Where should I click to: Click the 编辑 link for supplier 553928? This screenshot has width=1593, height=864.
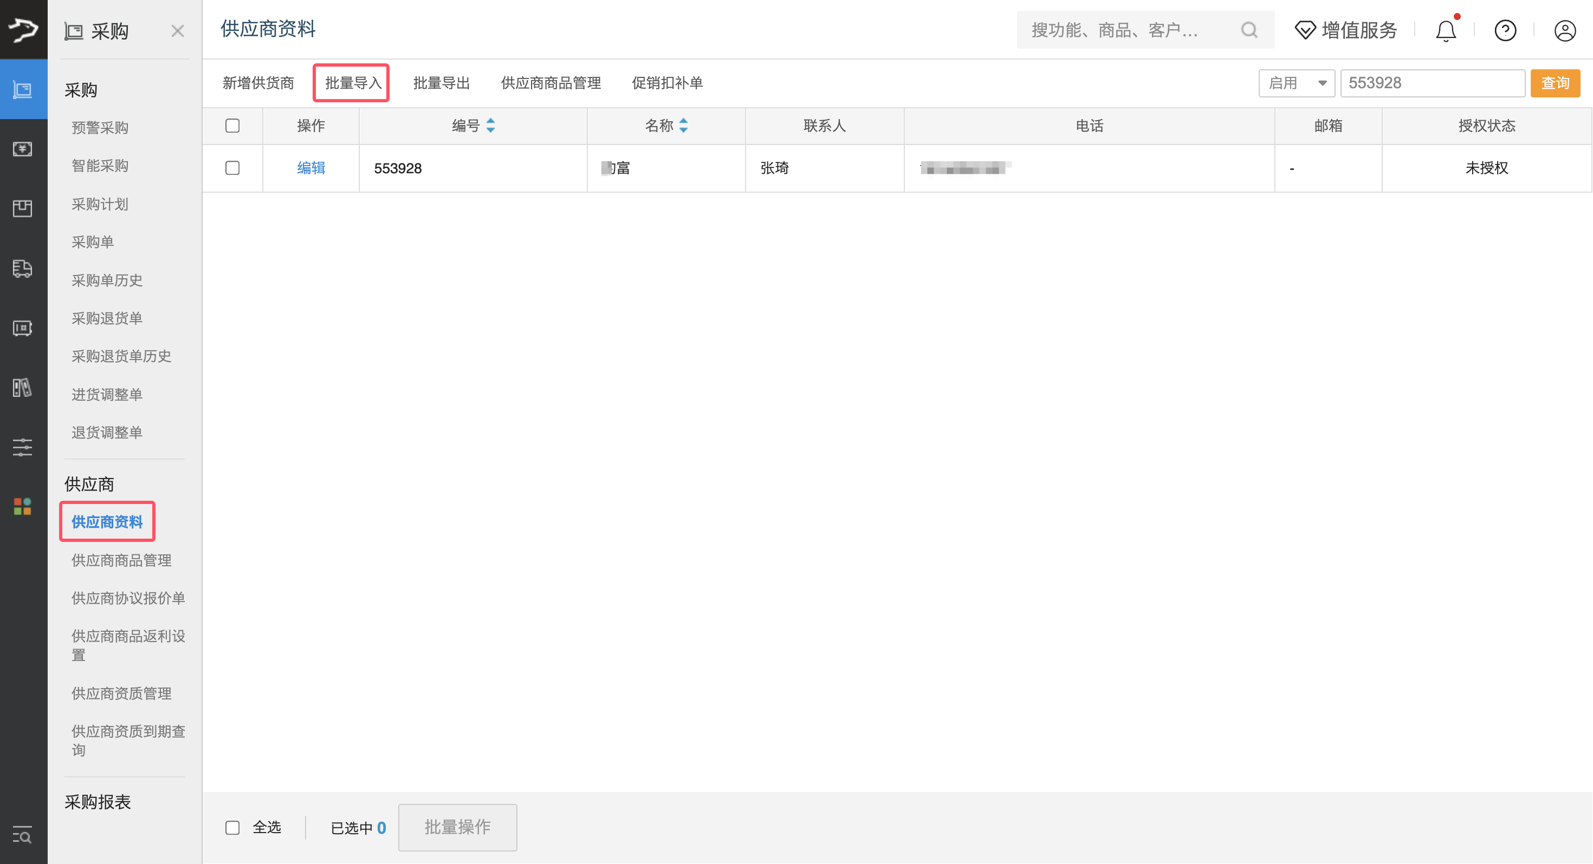coord(310,167)
